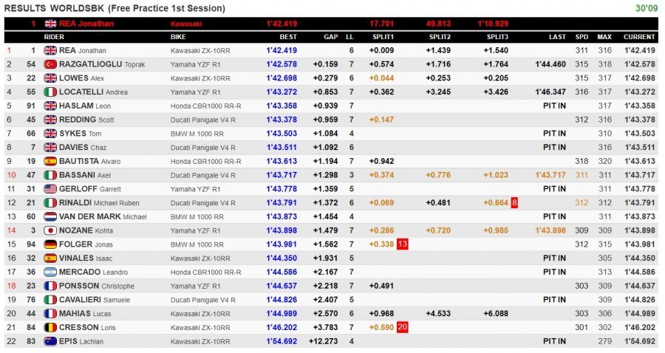Select rider name VAN DER MARK Michael
The width and height of the screenshot is (665, 353).
pyautogui.click(x=103, y=216)
